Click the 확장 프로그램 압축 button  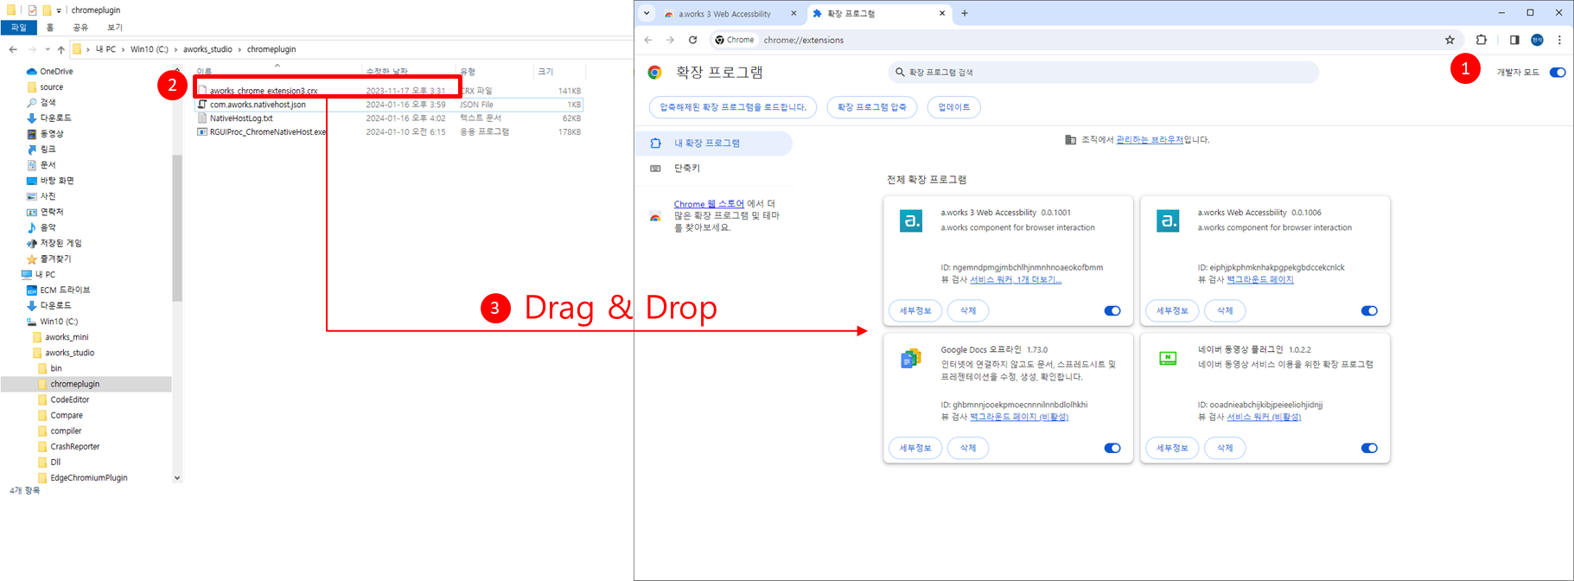click(871, 107)
